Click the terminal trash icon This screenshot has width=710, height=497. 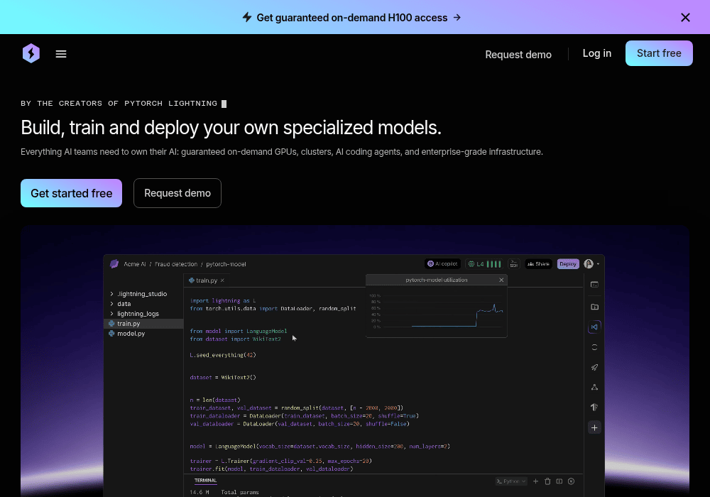pyautogui.click(x=547, y=481)
